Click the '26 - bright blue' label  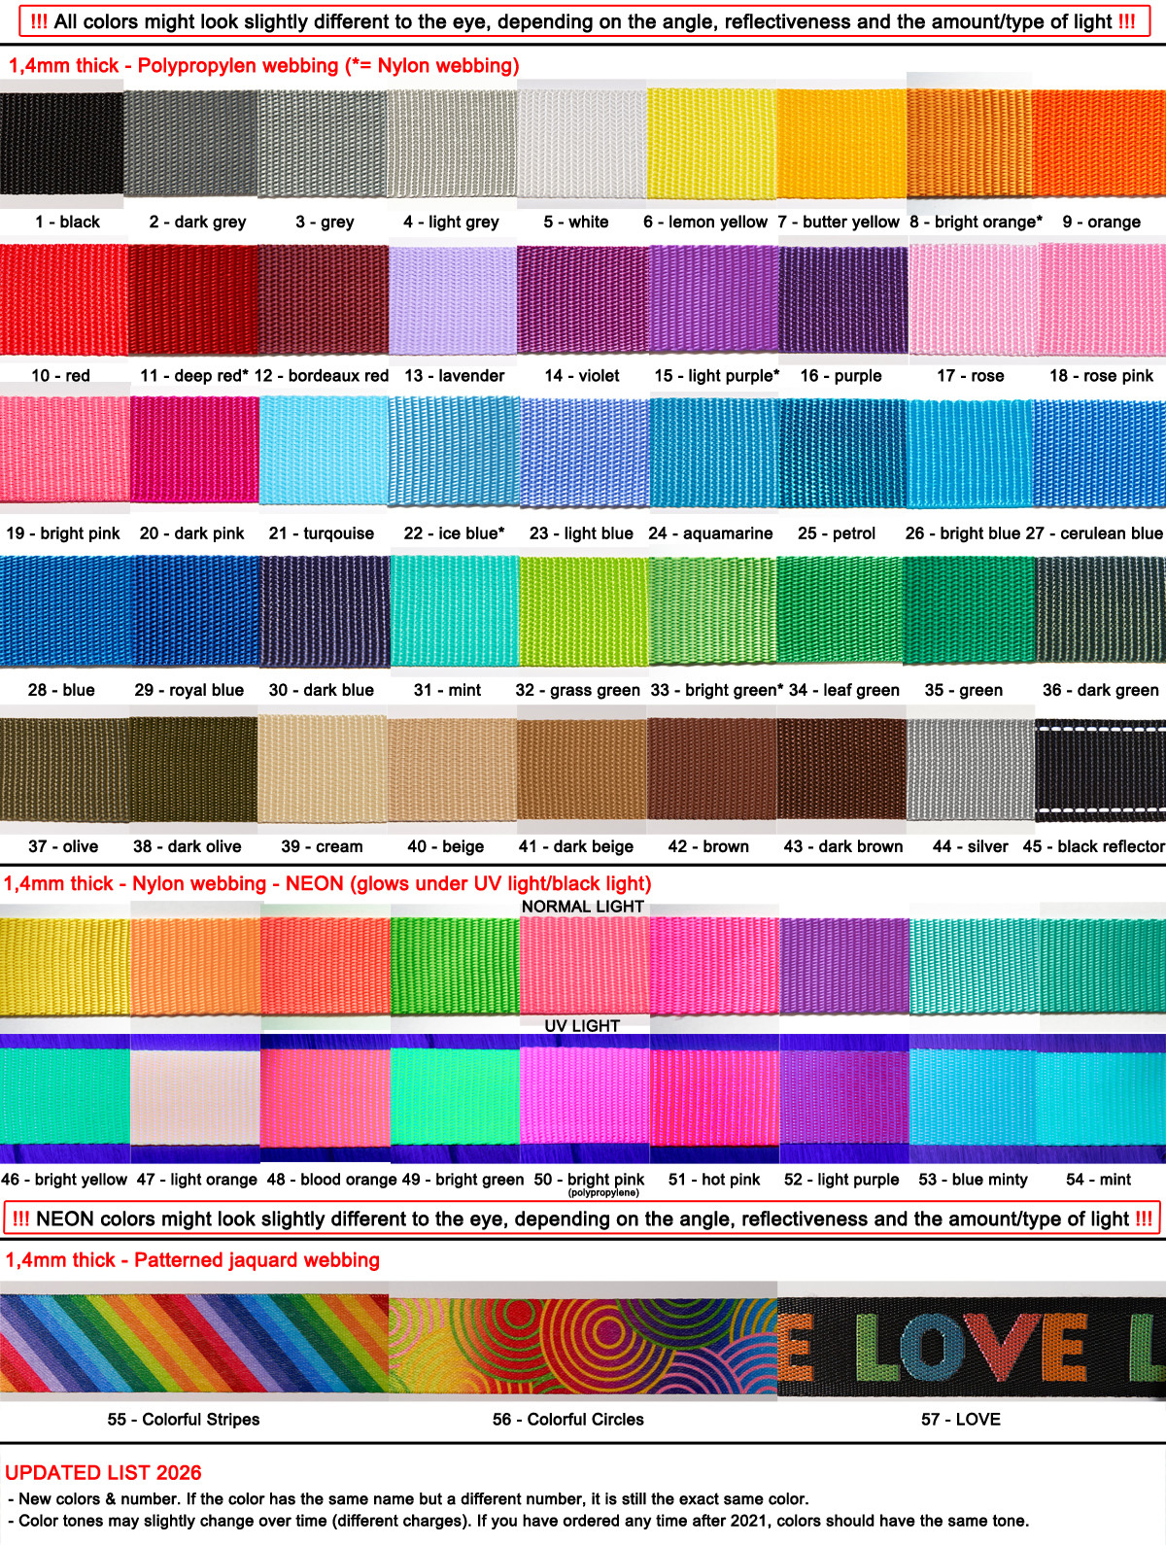coord(963,533)
